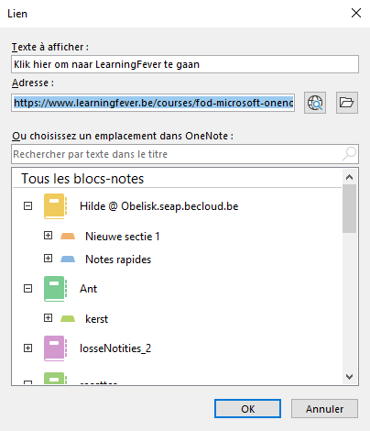Image resolution: width=370 pixels, height=431 pixels.
Task: Expand the kerst section
Action: click(x=48, y=318)
